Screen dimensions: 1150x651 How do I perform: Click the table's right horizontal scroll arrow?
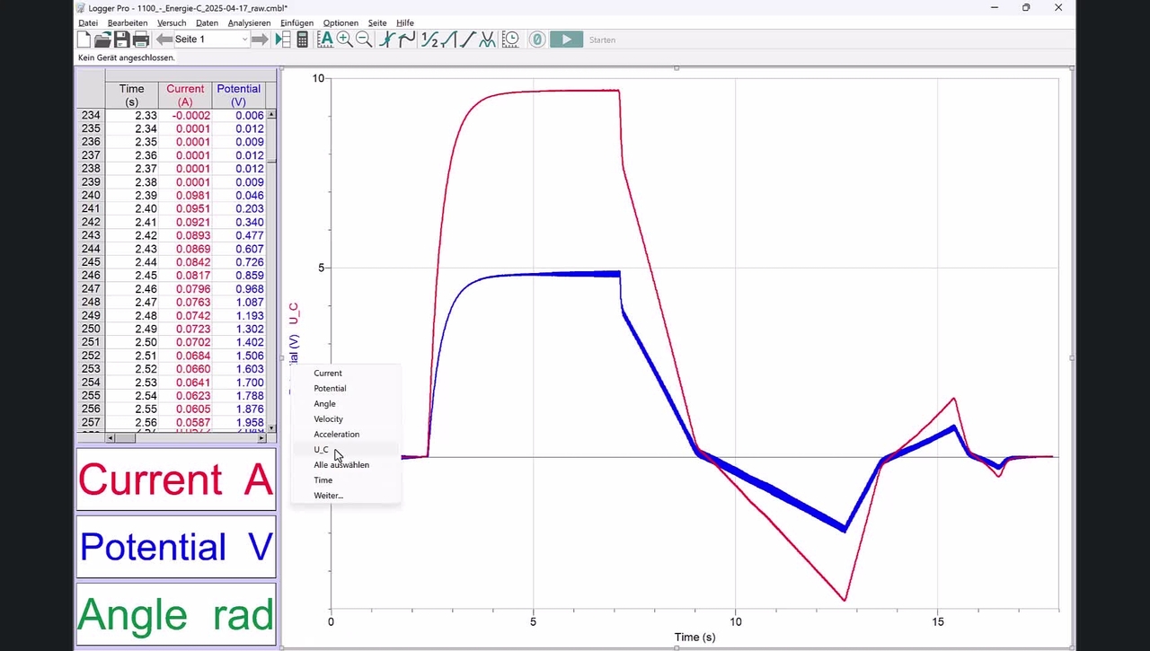tap(261, 438)
